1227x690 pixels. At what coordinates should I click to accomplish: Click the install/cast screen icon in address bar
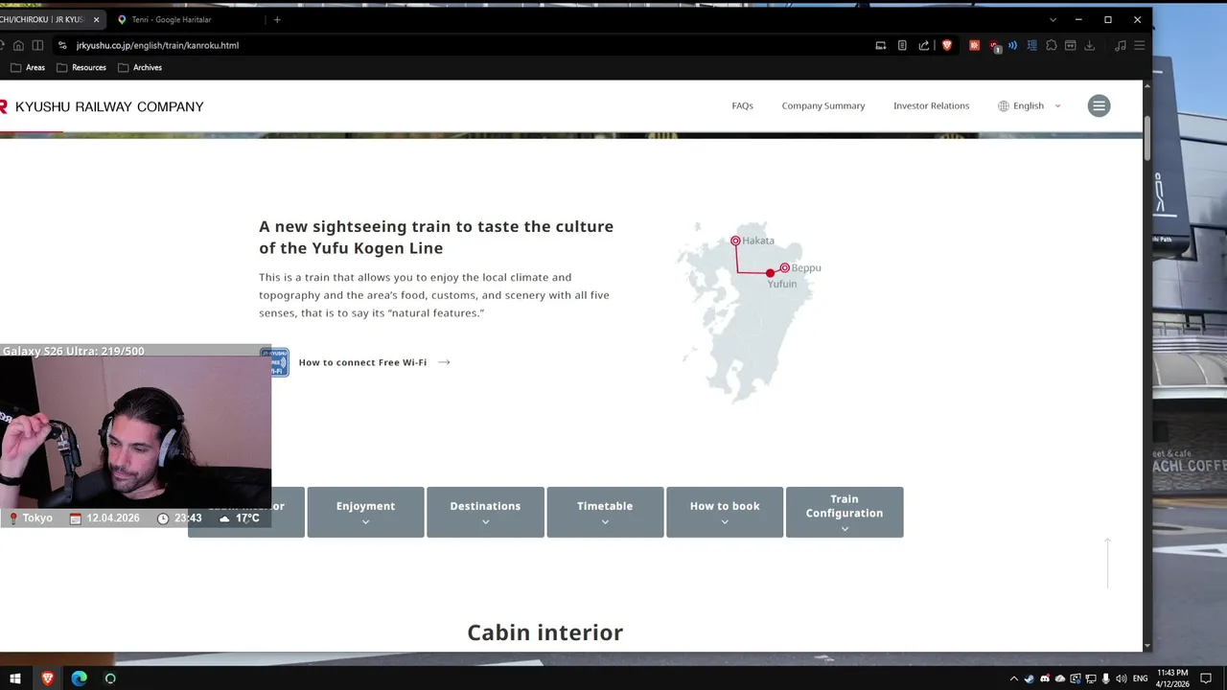point(880,45)
